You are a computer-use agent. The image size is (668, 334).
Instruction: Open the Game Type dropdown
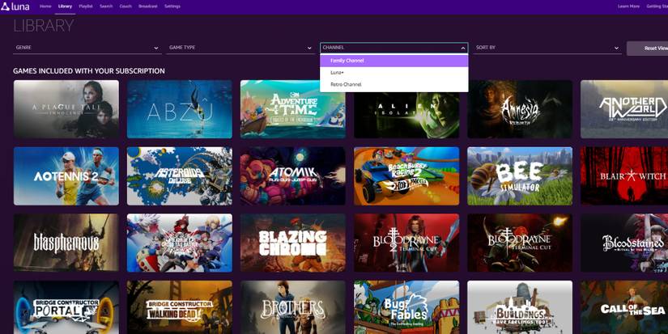click(240, 48)
